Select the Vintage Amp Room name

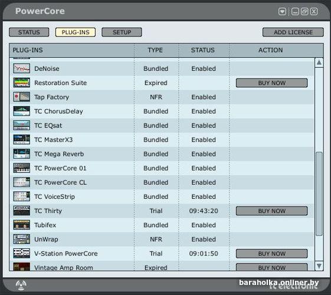64,268
